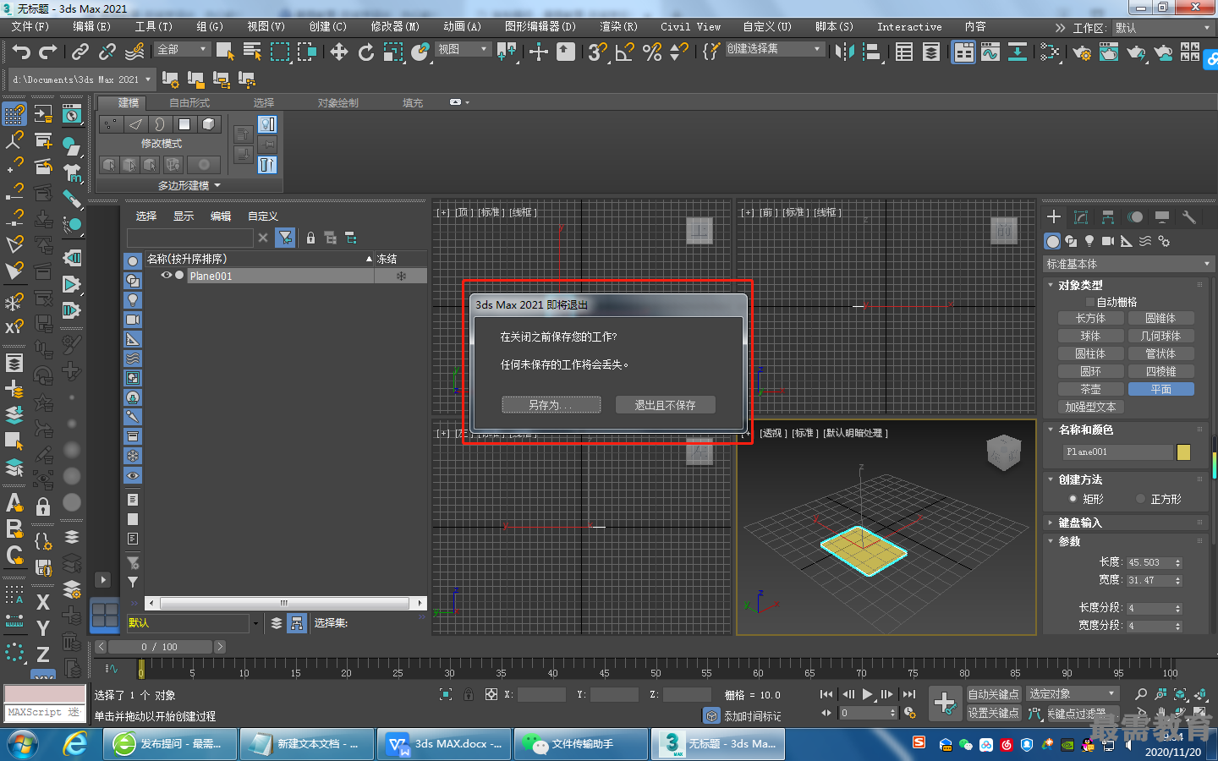Click the 茶壶 object type button
Screen dimensions: 1218x761
[x=1091, y=389]
